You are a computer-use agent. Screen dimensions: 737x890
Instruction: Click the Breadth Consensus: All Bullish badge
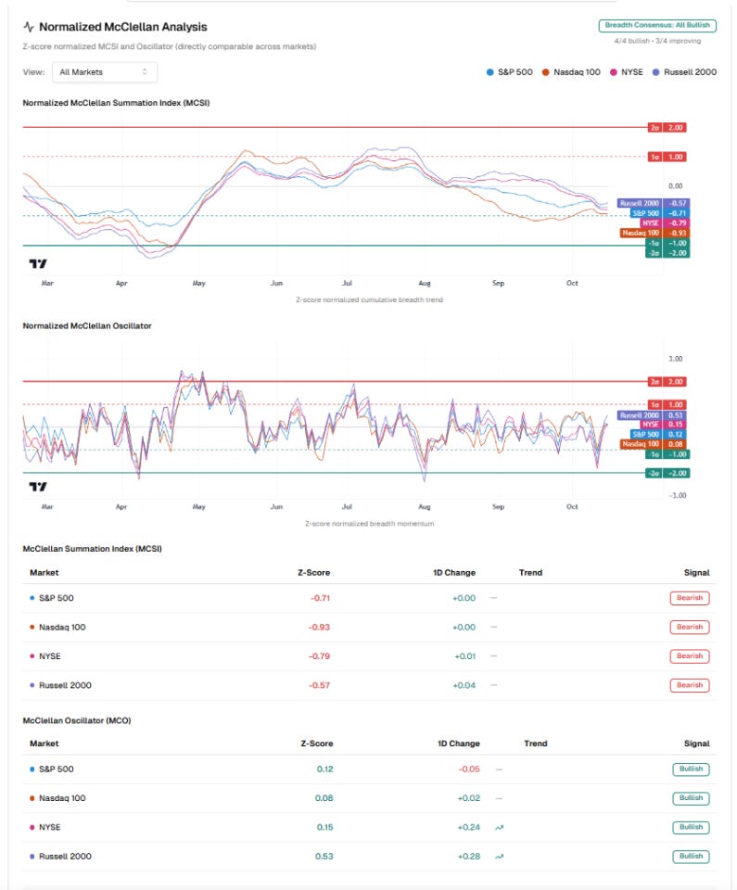coord(657,26)
